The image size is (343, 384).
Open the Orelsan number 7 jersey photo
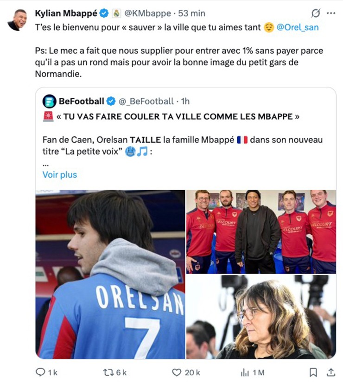tap(110, 274)
